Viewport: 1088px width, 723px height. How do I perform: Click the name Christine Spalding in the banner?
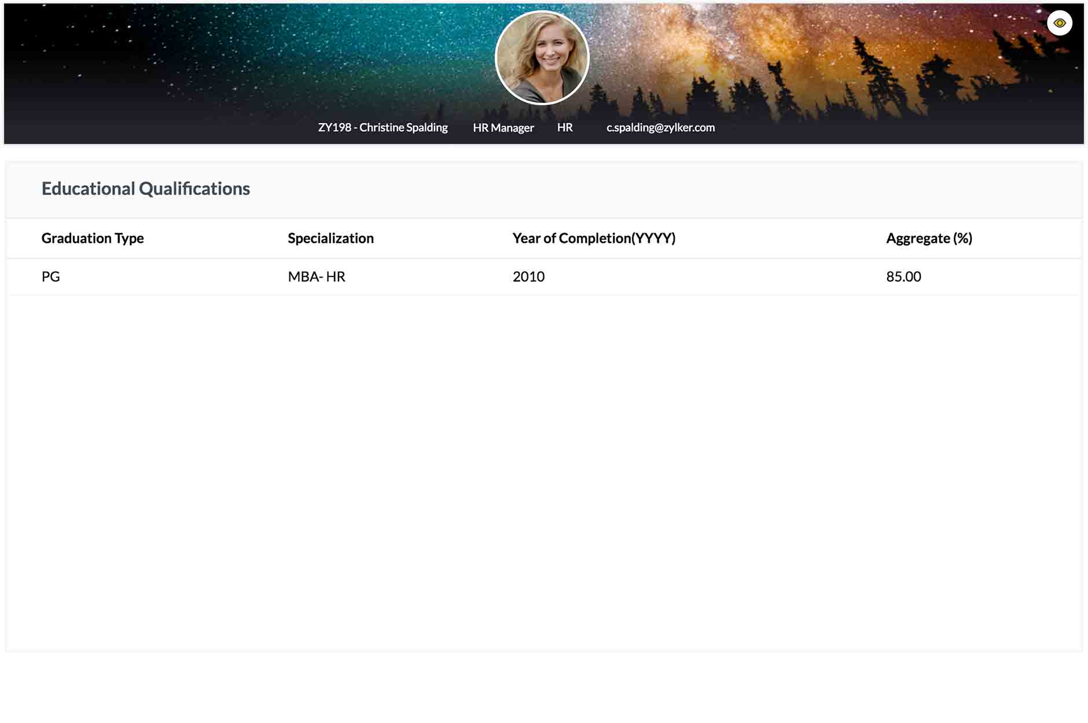click(403, 127)
